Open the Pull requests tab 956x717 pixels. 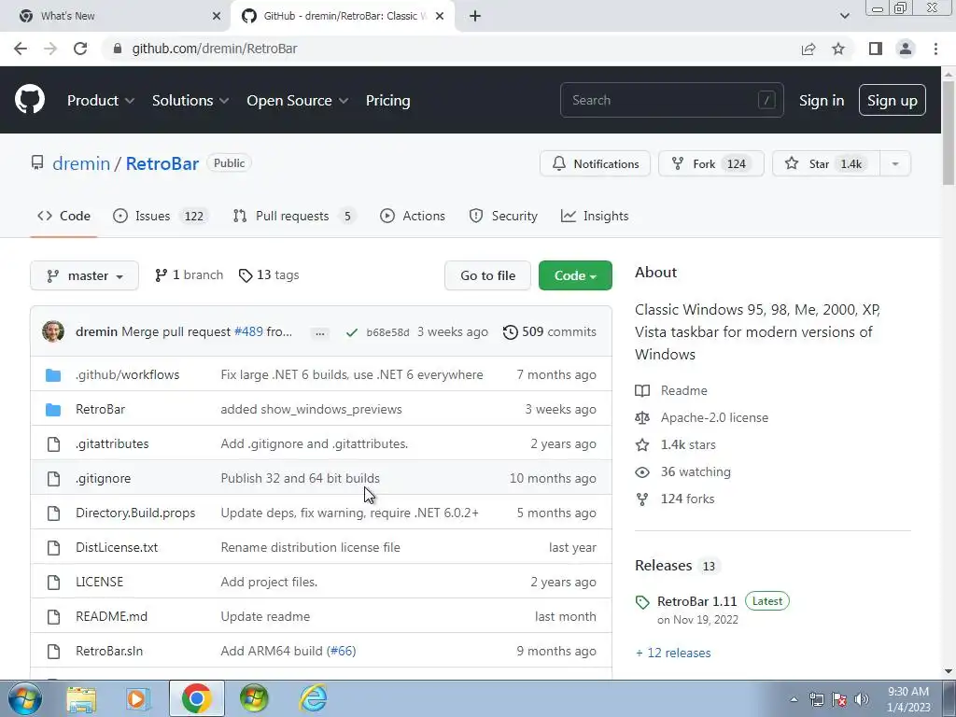[x=294, y=216]
